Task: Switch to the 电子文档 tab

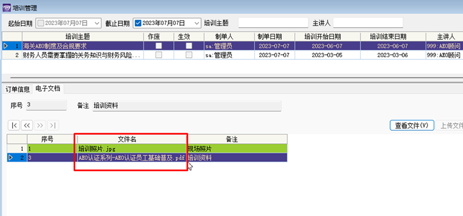Action: 47,89
